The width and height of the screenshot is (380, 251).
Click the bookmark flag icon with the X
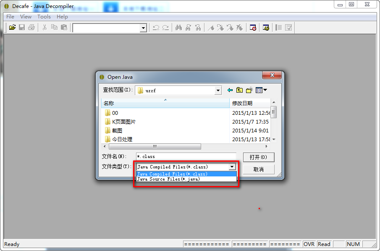[239, 28]
